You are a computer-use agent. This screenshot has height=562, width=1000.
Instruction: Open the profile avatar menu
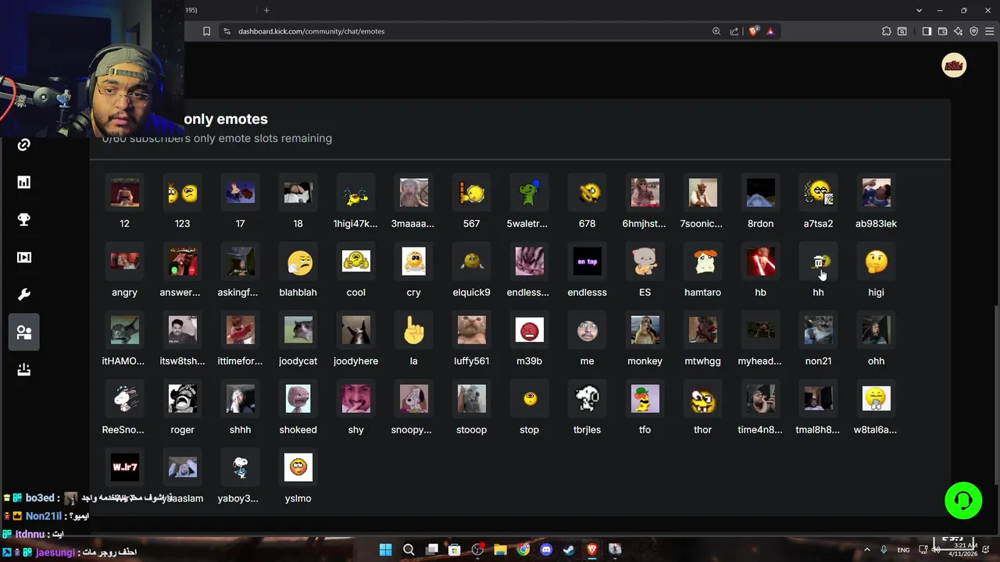pos(954,66)
